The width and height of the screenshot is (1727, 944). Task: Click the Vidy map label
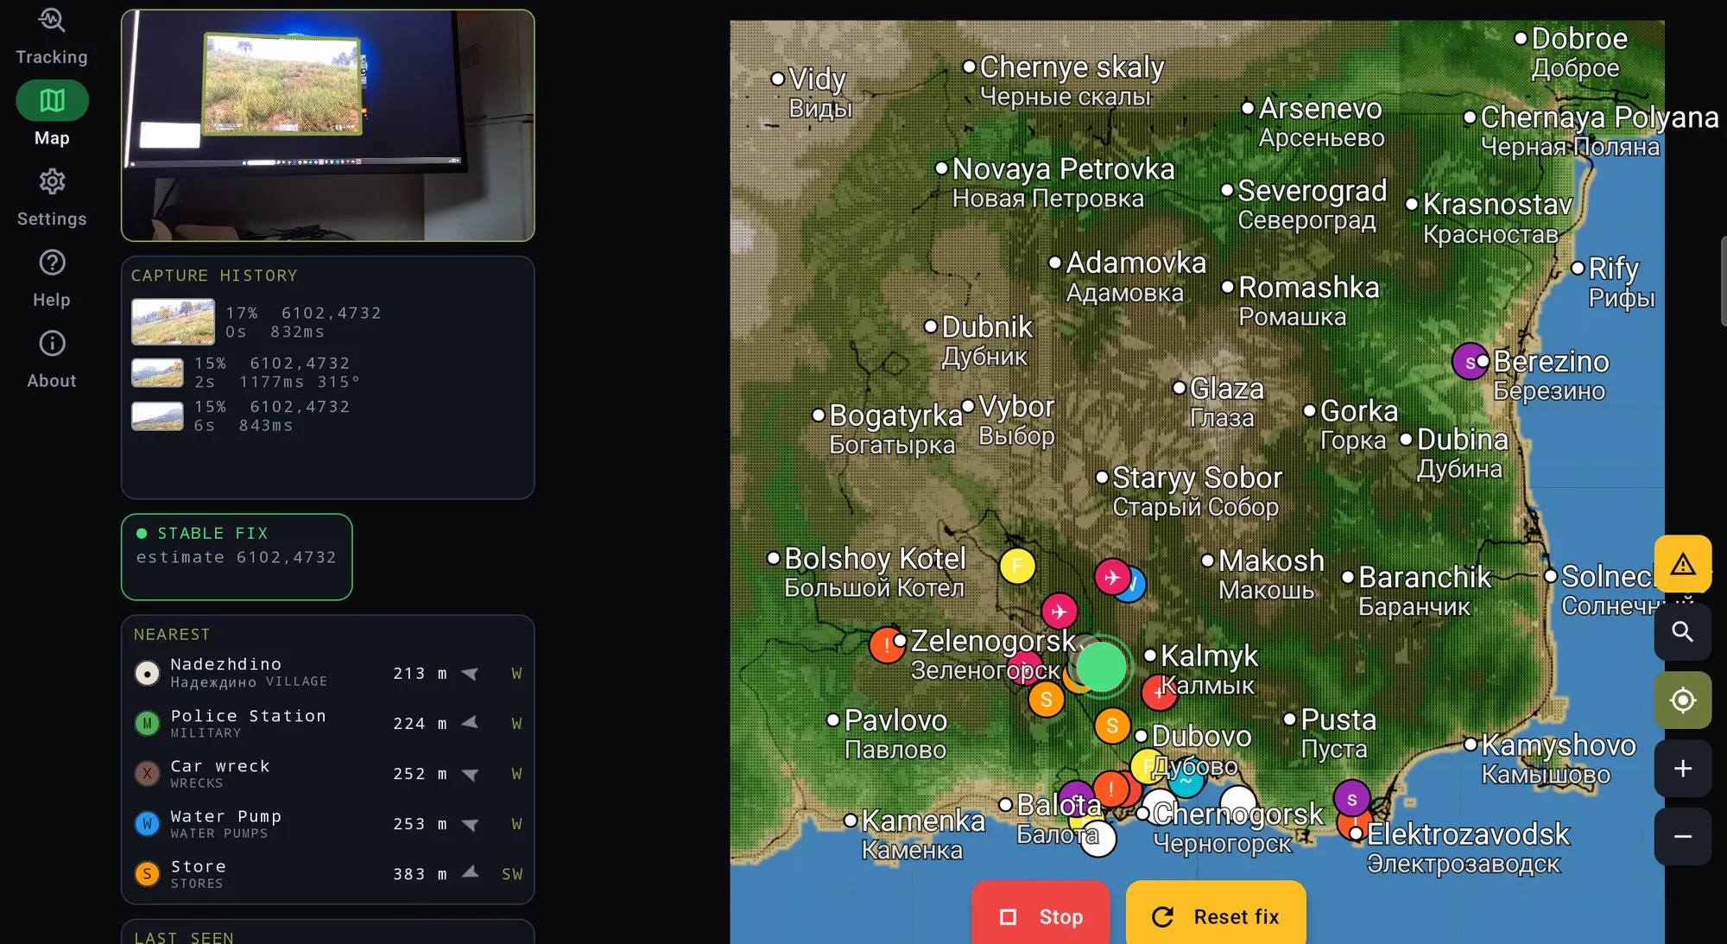point(817,79)
